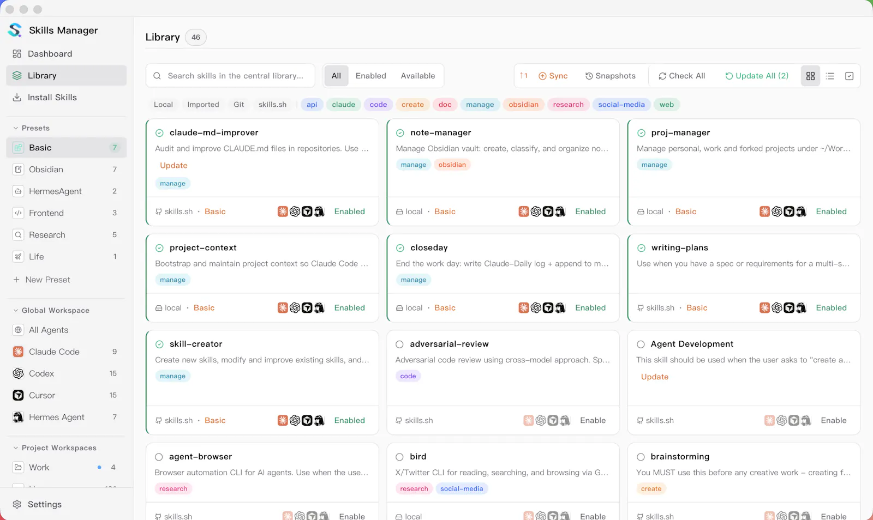The width and height of the screenshot is (873, 520).
Task: Filter by Imported source
Action: [x=203, y=105]
